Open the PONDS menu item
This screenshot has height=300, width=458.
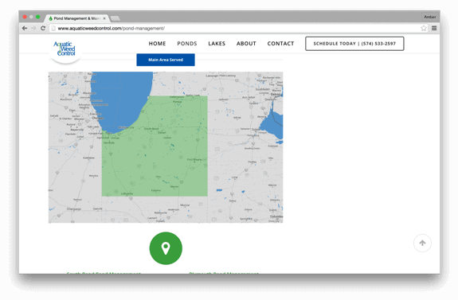pyautogui.click(x=187, y=44)
